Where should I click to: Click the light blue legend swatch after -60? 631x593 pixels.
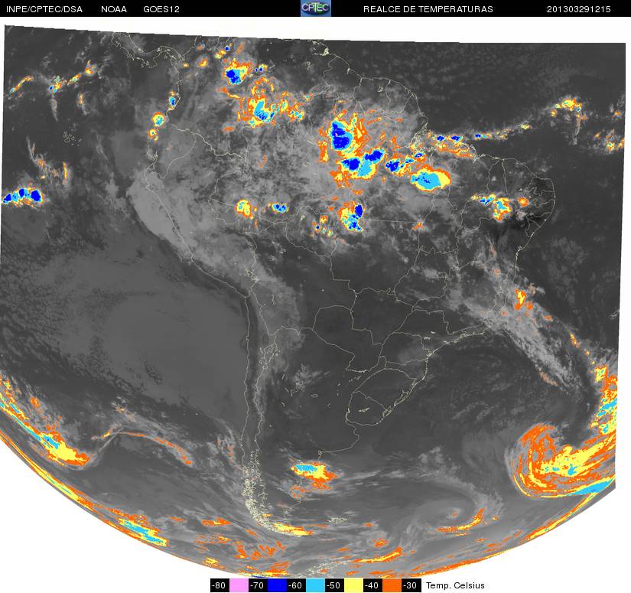tap(316, 585)
